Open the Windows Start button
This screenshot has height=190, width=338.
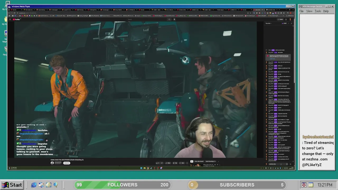click(12, 185)
